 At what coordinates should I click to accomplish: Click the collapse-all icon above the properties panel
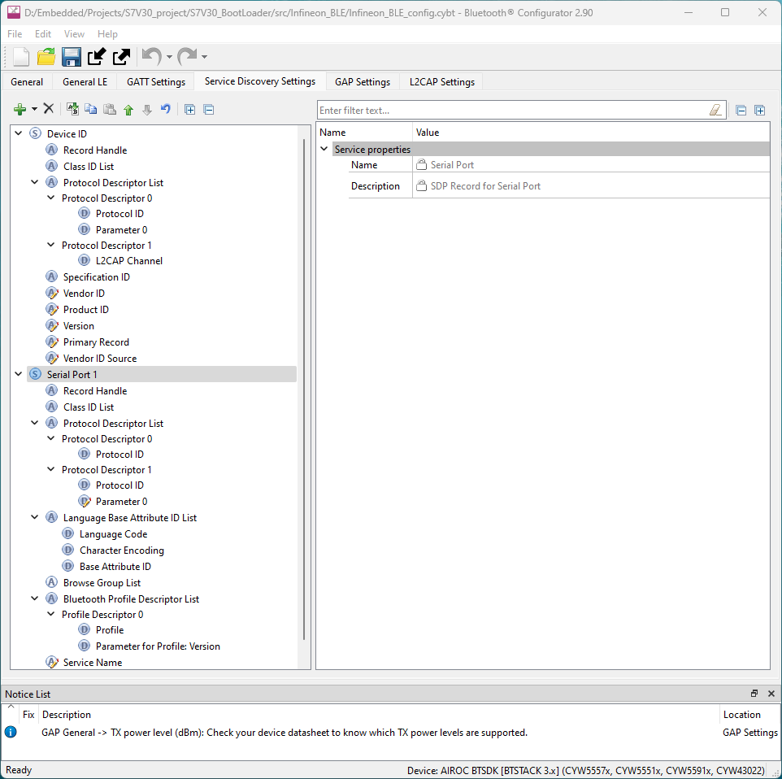pos(741,111)
